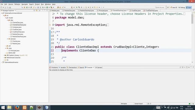
Task: Expand the JRE System Library node
Action: pos(3,55)
